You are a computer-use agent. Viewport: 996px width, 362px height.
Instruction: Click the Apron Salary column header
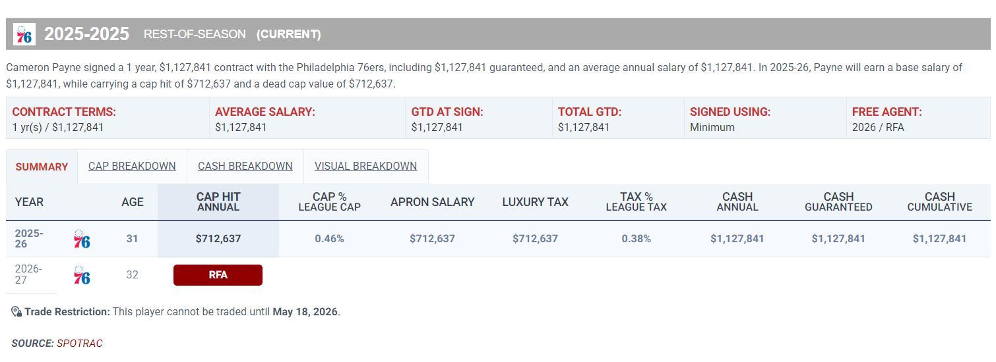[x=432, y=202]
